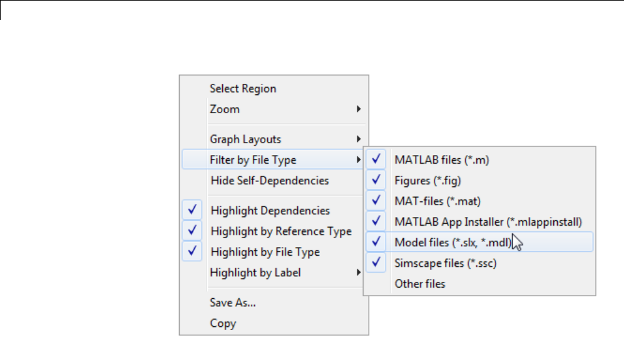Expand the Highlight by Label submenu
Screen dimensions: 624x347
point(359,273)
